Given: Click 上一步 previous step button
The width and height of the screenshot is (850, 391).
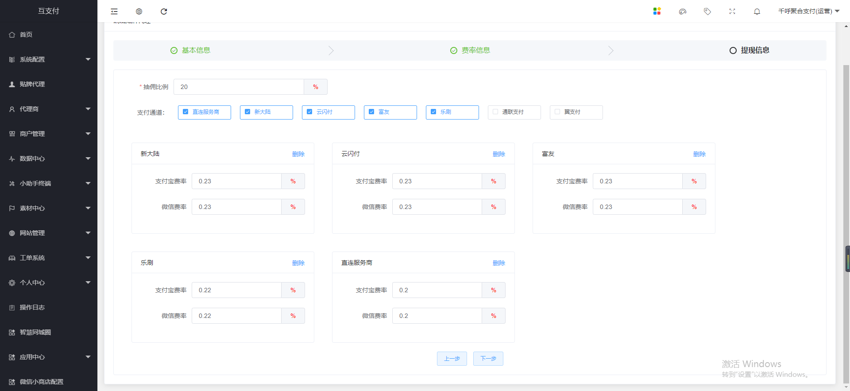Looking at the screenshot, I should (x=452, y=359).
